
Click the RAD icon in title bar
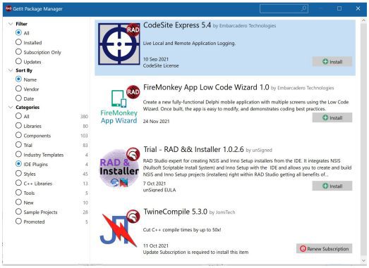(8, 8)
